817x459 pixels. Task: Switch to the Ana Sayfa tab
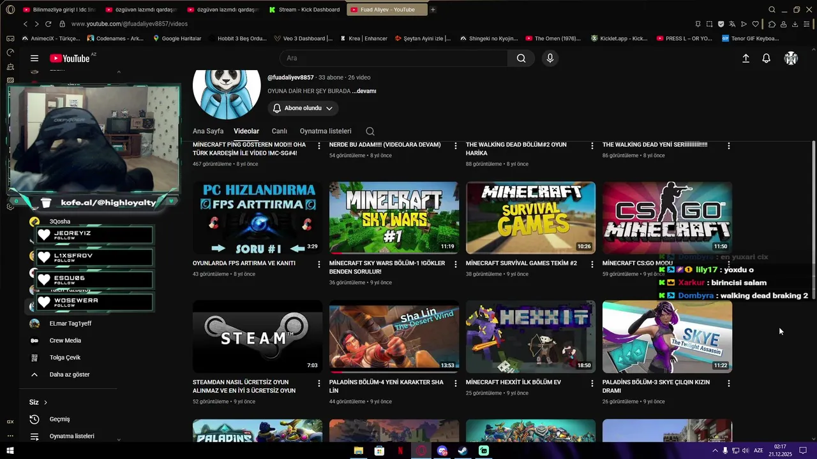[x=208, y=131]
